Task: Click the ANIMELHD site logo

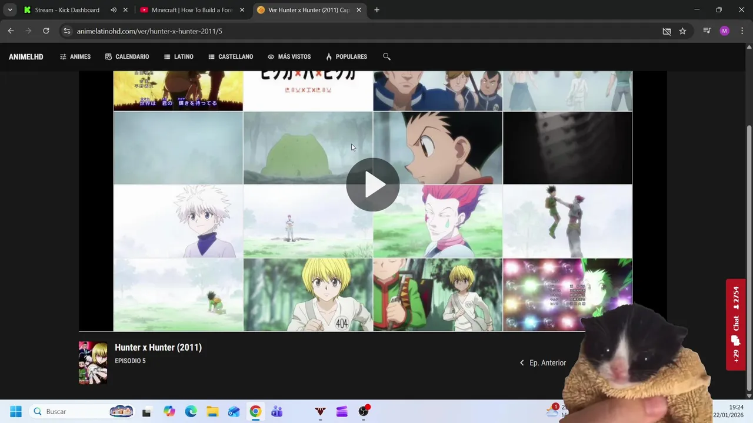Action: [26, 57]
